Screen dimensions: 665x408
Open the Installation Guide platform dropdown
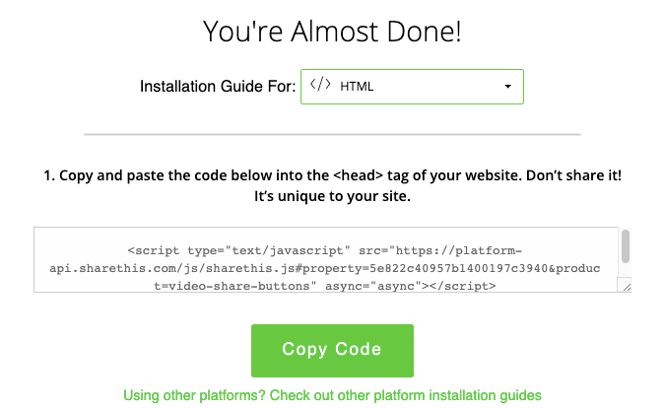[412, 87]
